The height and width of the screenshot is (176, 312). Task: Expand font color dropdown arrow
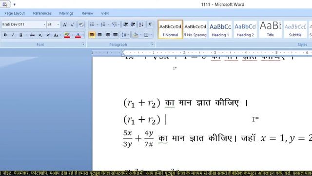[83, 35]
